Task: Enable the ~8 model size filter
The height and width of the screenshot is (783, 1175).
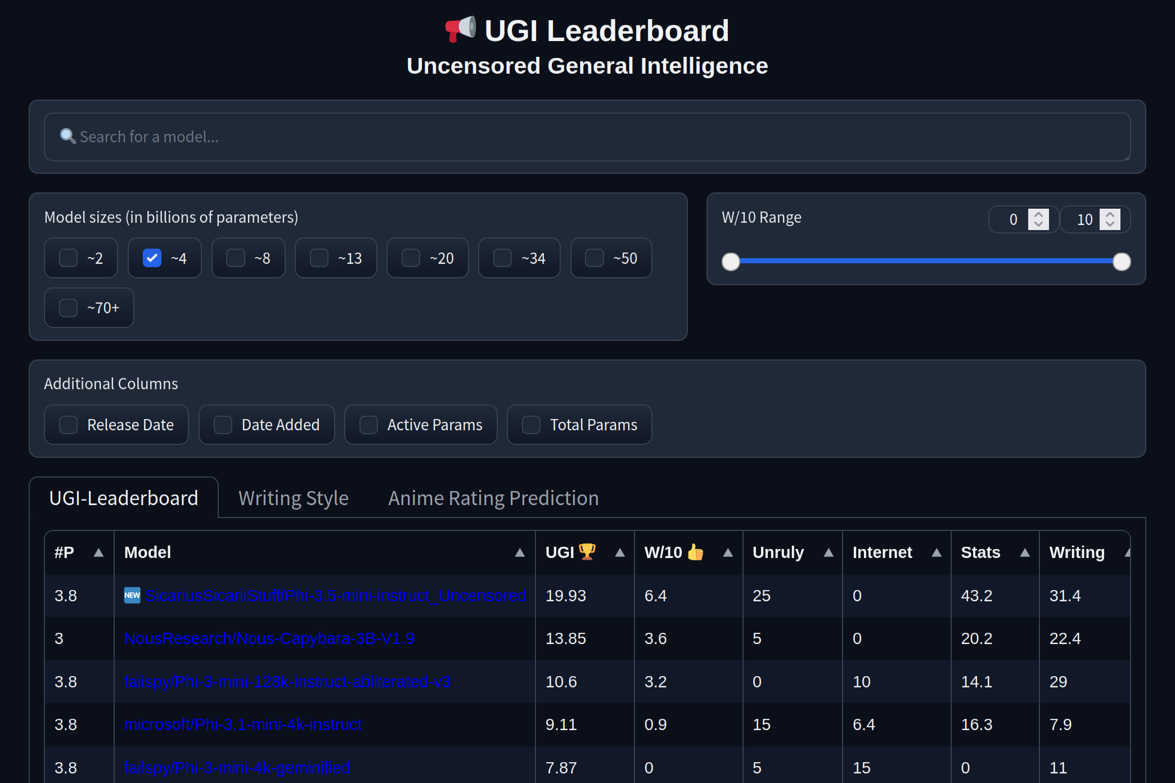Action: (235, 258)
